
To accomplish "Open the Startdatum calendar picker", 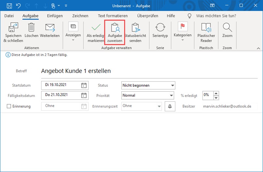I will point(84,85).
